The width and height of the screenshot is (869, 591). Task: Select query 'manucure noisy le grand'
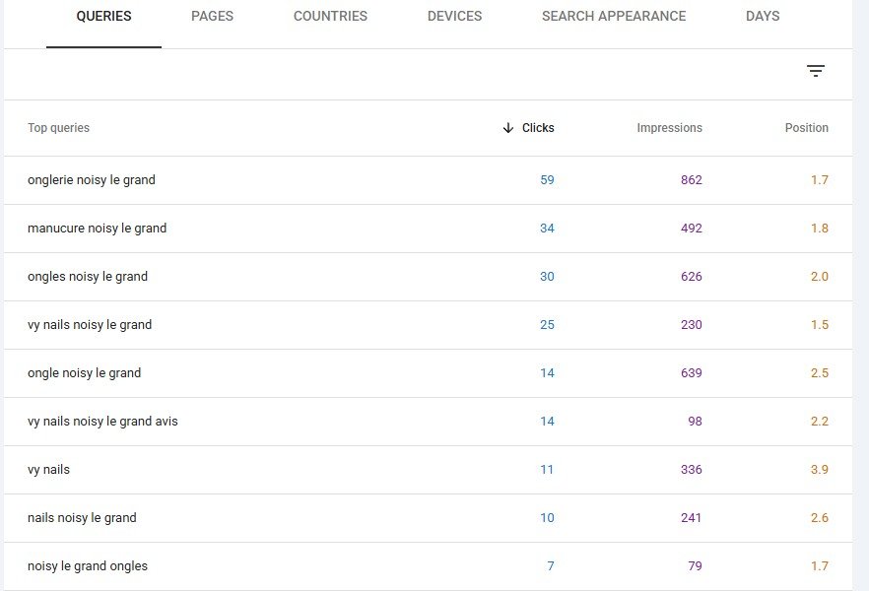(x=97, y=229)
